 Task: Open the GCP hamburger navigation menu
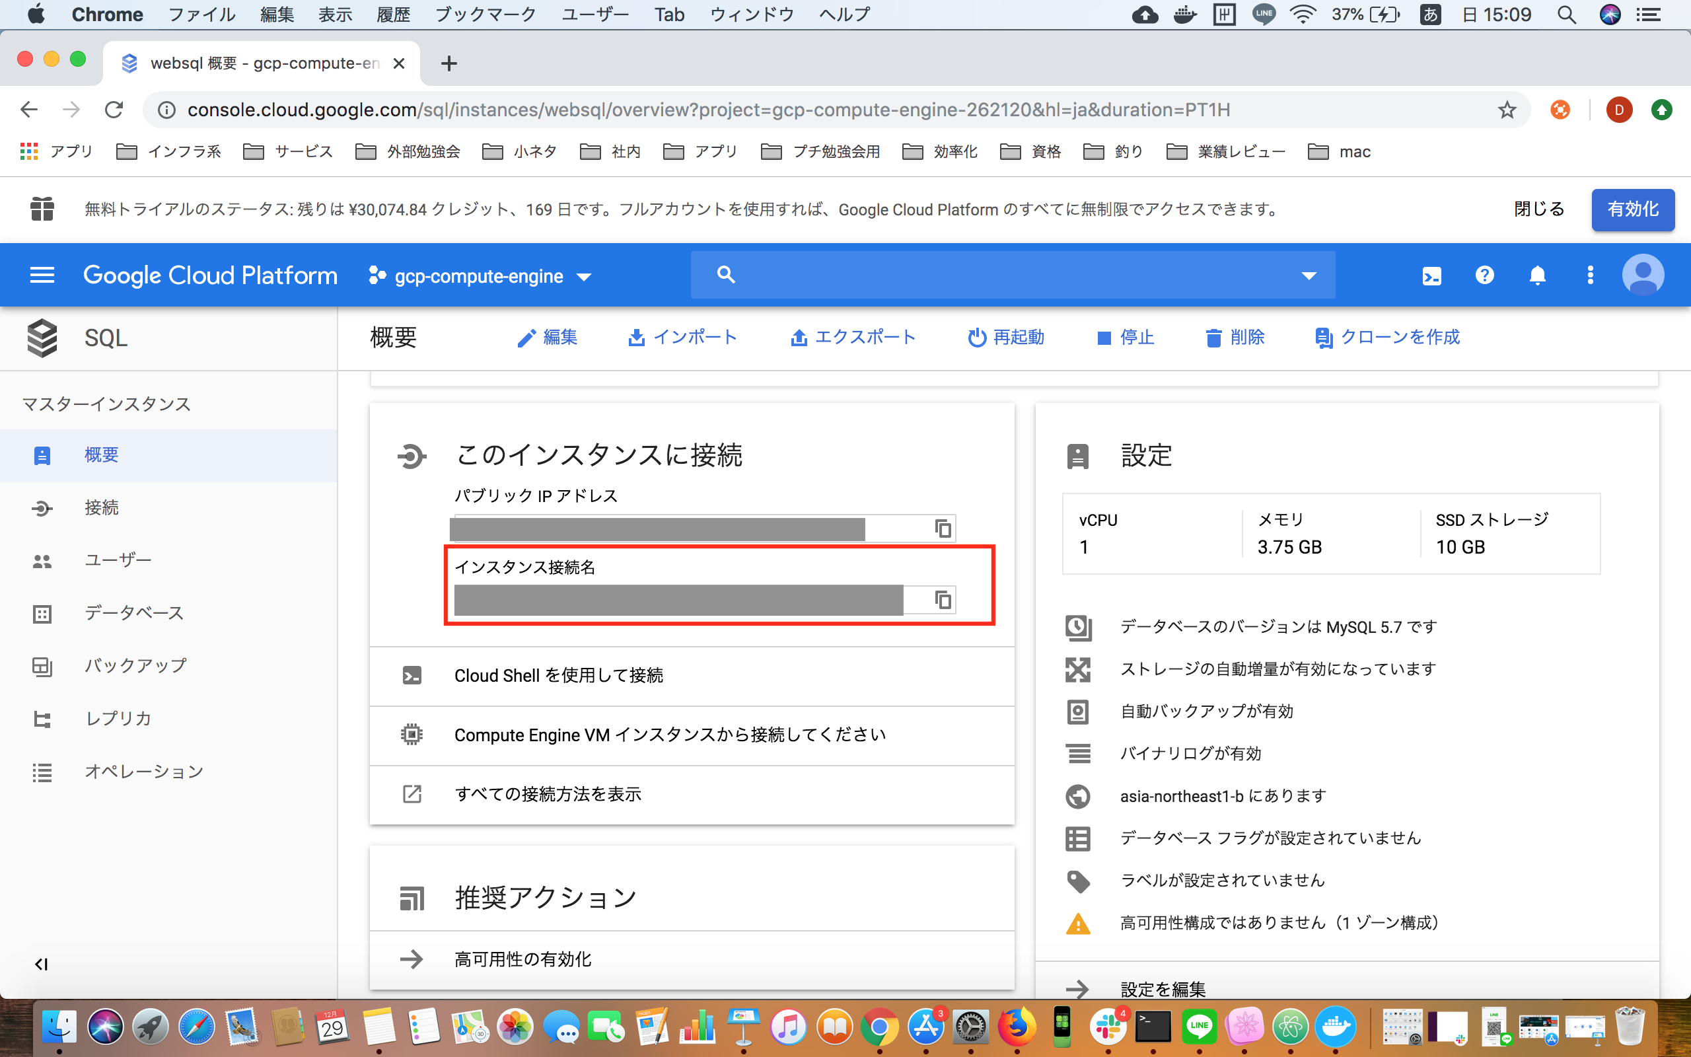42,275
